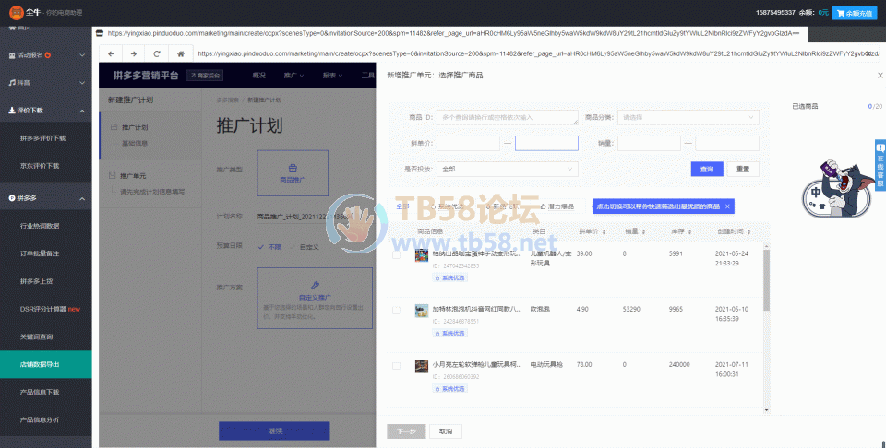Check the box for 加特林泡泡机 product
The image size is (886, 448).
(397, 311)
